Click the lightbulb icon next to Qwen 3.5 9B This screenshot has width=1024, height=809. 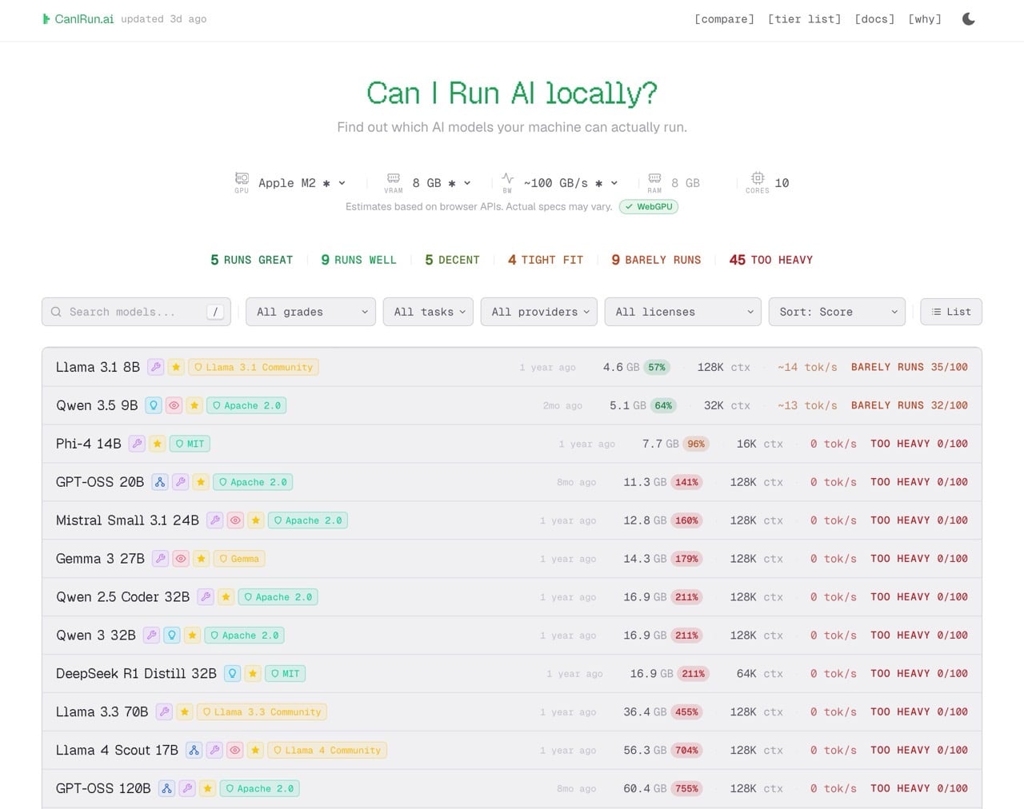[154, 405]
